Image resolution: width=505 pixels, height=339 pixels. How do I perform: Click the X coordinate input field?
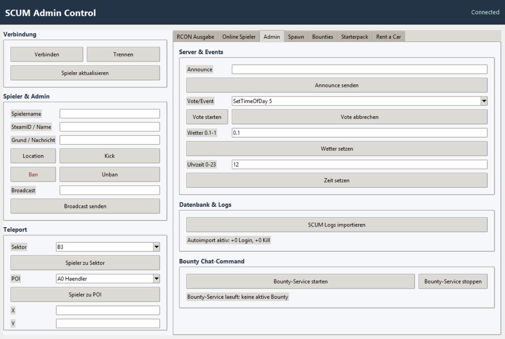[108, 310]
